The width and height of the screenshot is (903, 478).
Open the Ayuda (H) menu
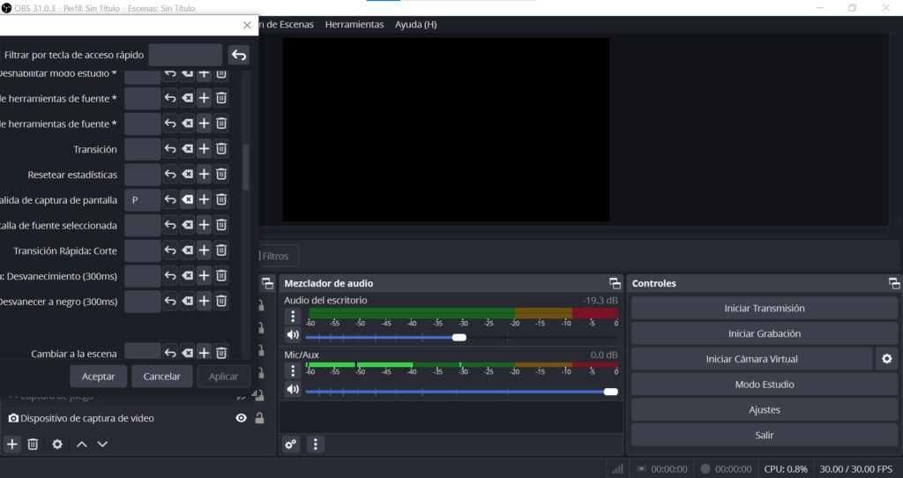point(415,25)
